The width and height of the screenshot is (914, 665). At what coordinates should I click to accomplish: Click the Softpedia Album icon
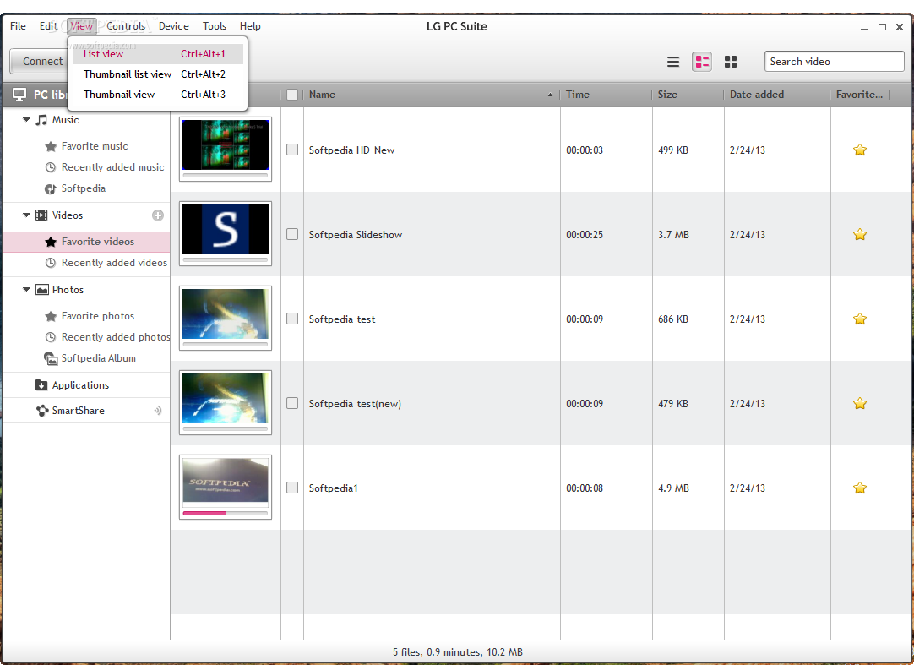click(x=51, y=358)
